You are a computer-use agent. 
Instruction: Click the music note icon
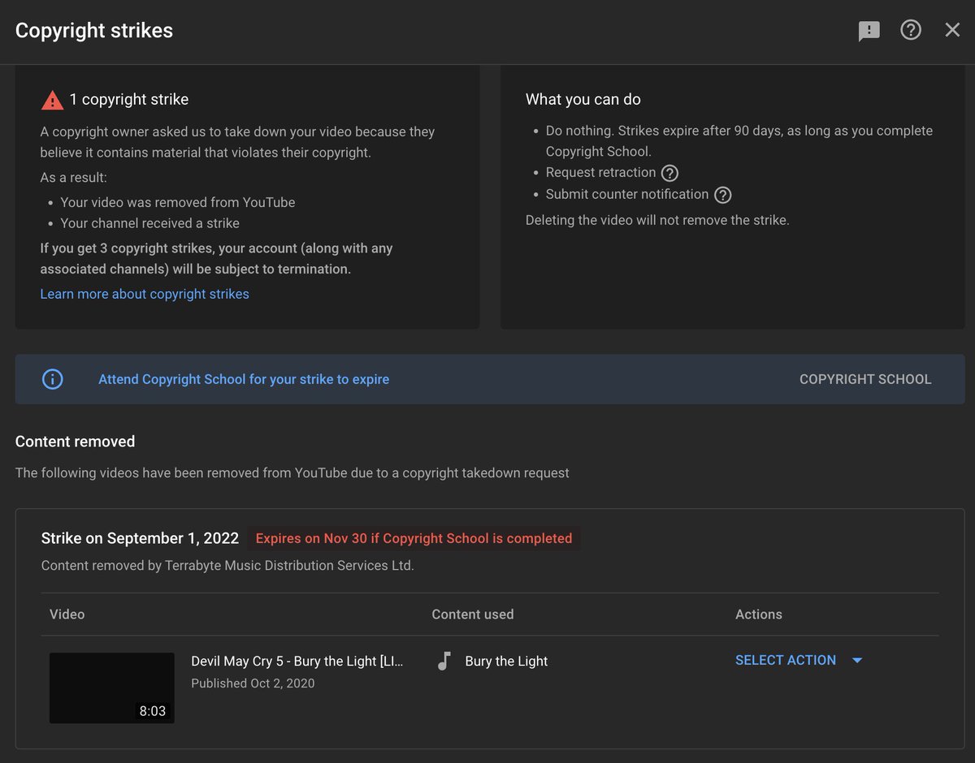[x=444, y=661]
